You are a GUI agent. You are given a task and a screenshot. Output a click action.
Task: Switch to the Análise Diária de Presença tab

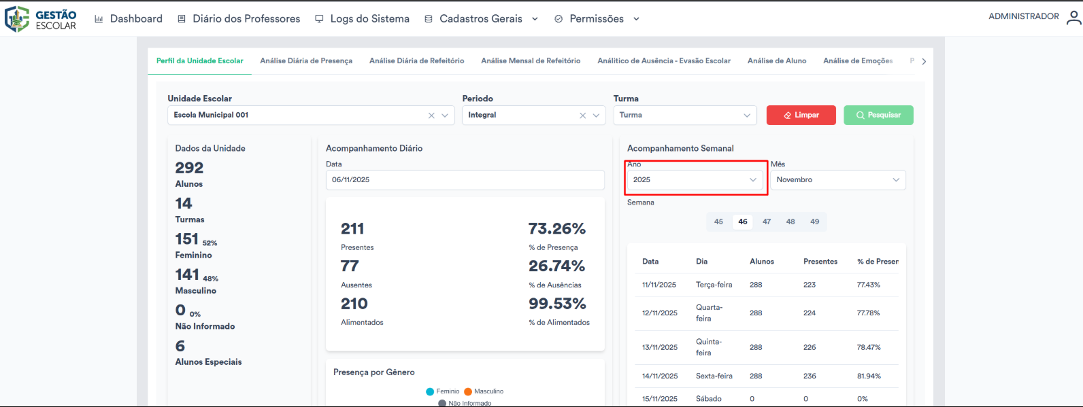(x=306, y=61)
